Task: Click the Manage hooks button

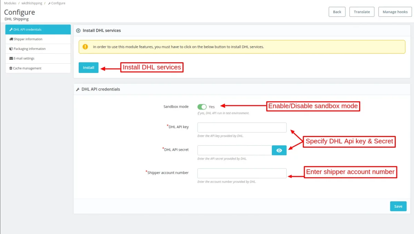Action: click(395, 12)
